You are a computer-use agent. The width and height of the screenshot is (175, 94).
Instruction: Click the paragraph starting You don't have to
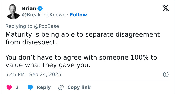pyautogui.click(x=81, y=61)
